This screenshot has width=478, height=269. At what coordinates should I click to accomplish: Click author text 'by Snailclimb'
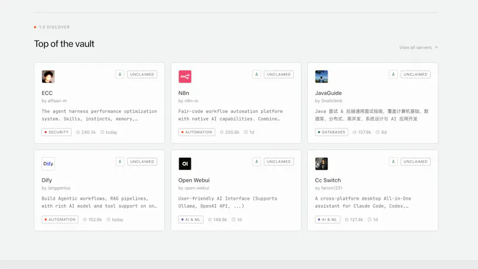pos(329,100)
